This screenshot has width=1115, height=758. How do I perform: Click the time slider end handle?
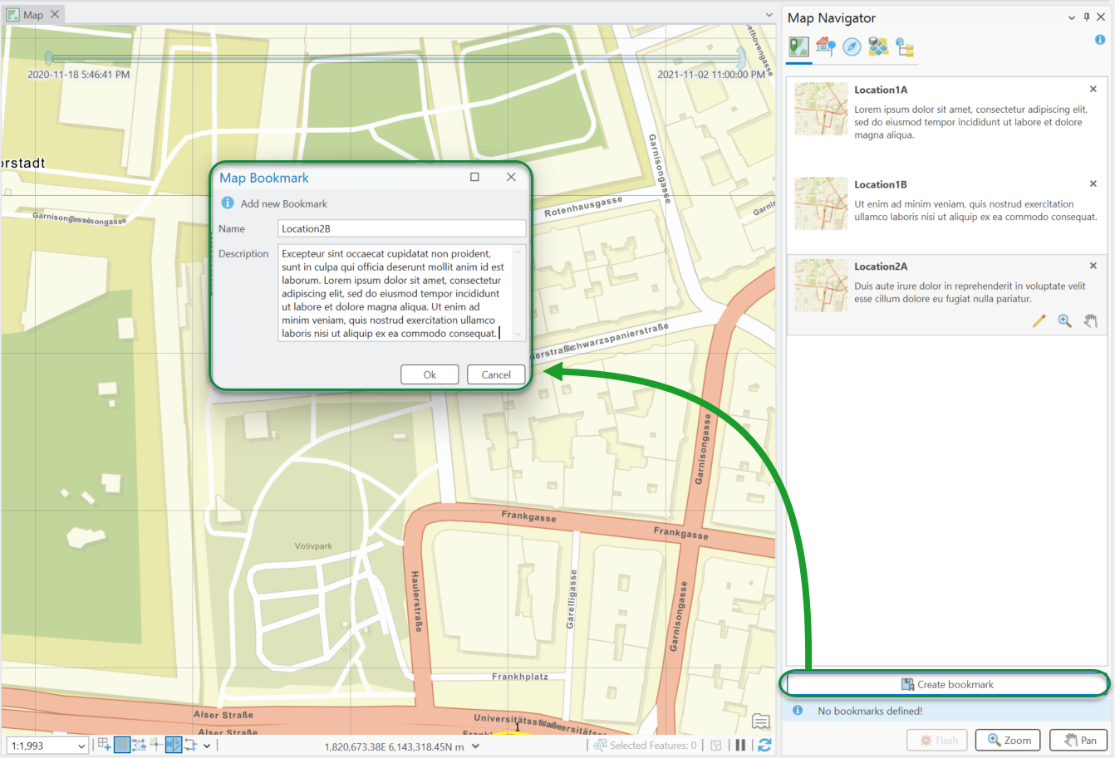[740, 57]
